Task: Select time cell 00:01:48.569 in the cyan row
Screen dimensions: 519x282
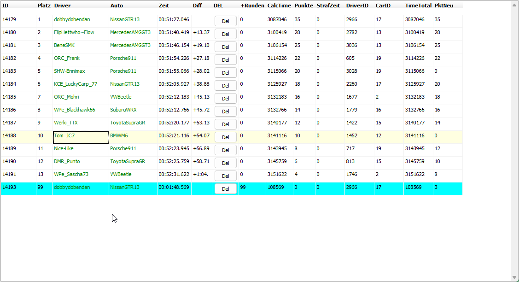Action: tap(174, 188)
